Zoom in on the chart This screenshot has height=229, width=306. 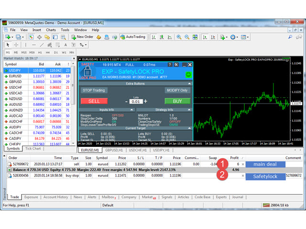pos(179,37)
